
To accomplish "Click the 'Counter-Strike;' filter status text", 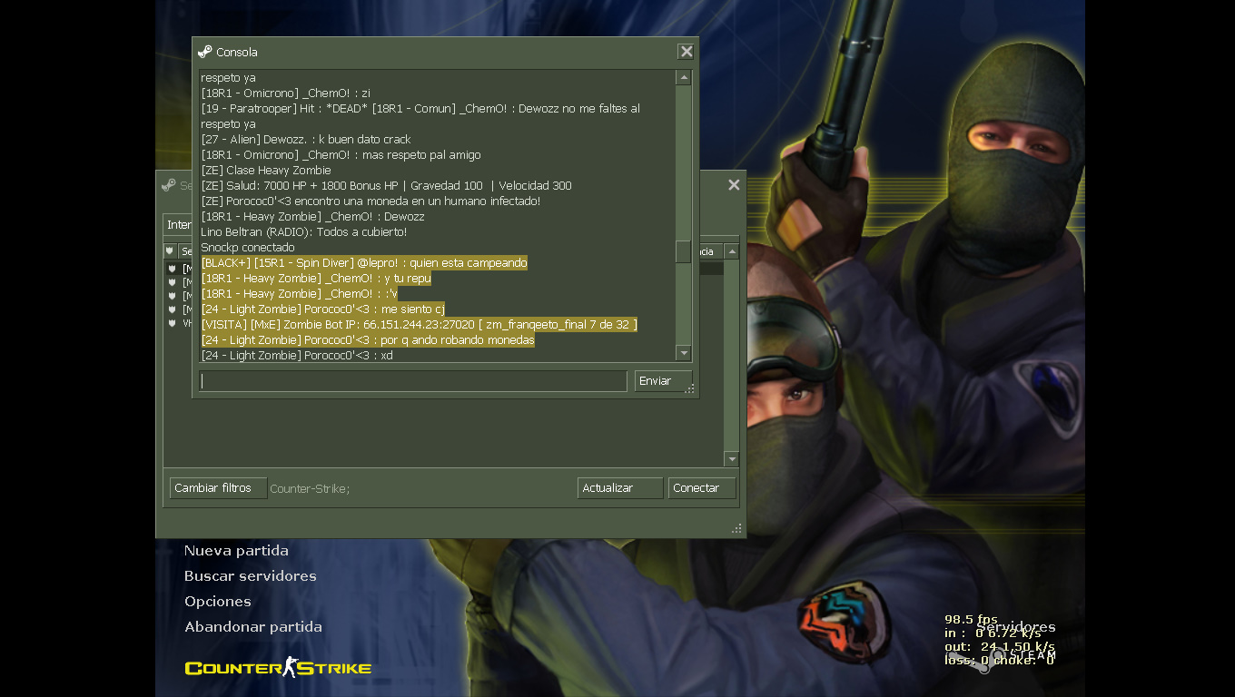I will 310,488.
